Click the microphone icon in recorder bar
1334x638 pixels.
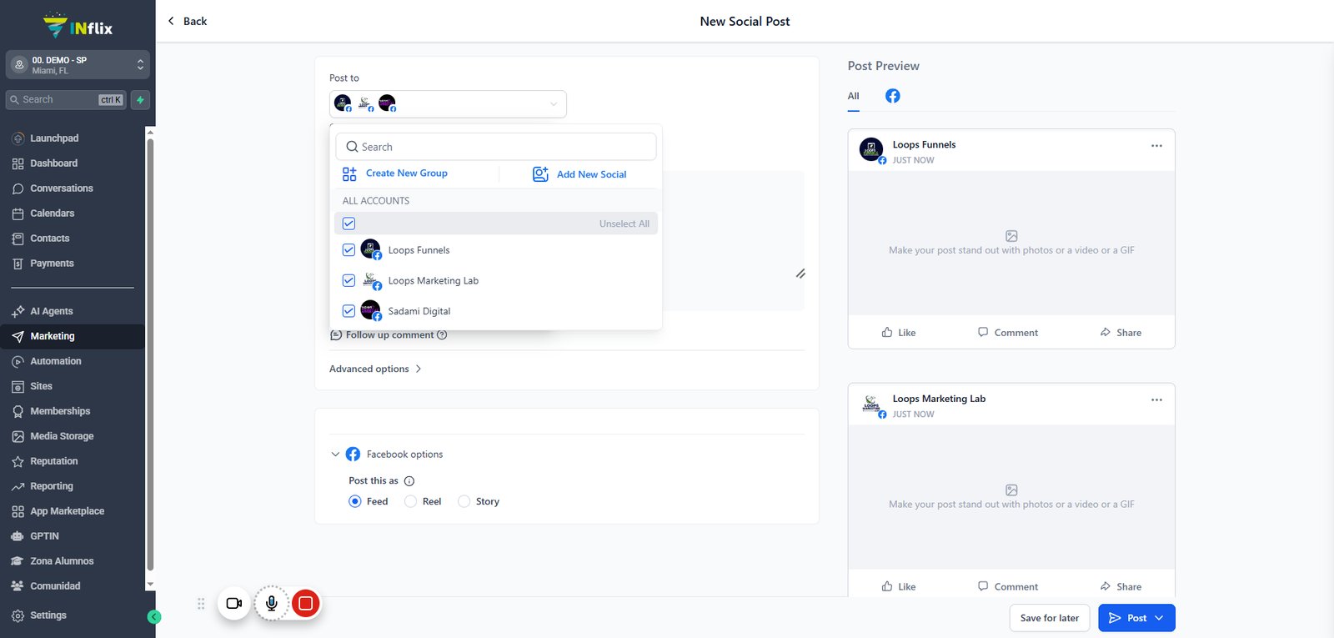[271, 603]
